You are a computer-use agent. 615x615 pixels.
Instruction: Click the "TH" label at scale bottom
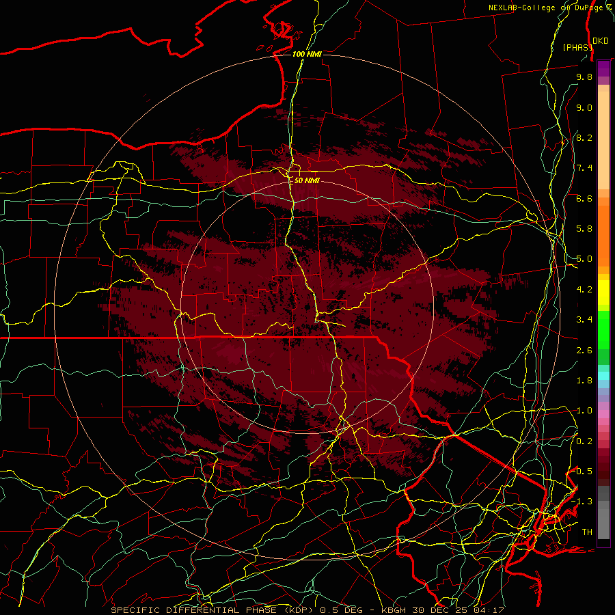tap(587, 532)
